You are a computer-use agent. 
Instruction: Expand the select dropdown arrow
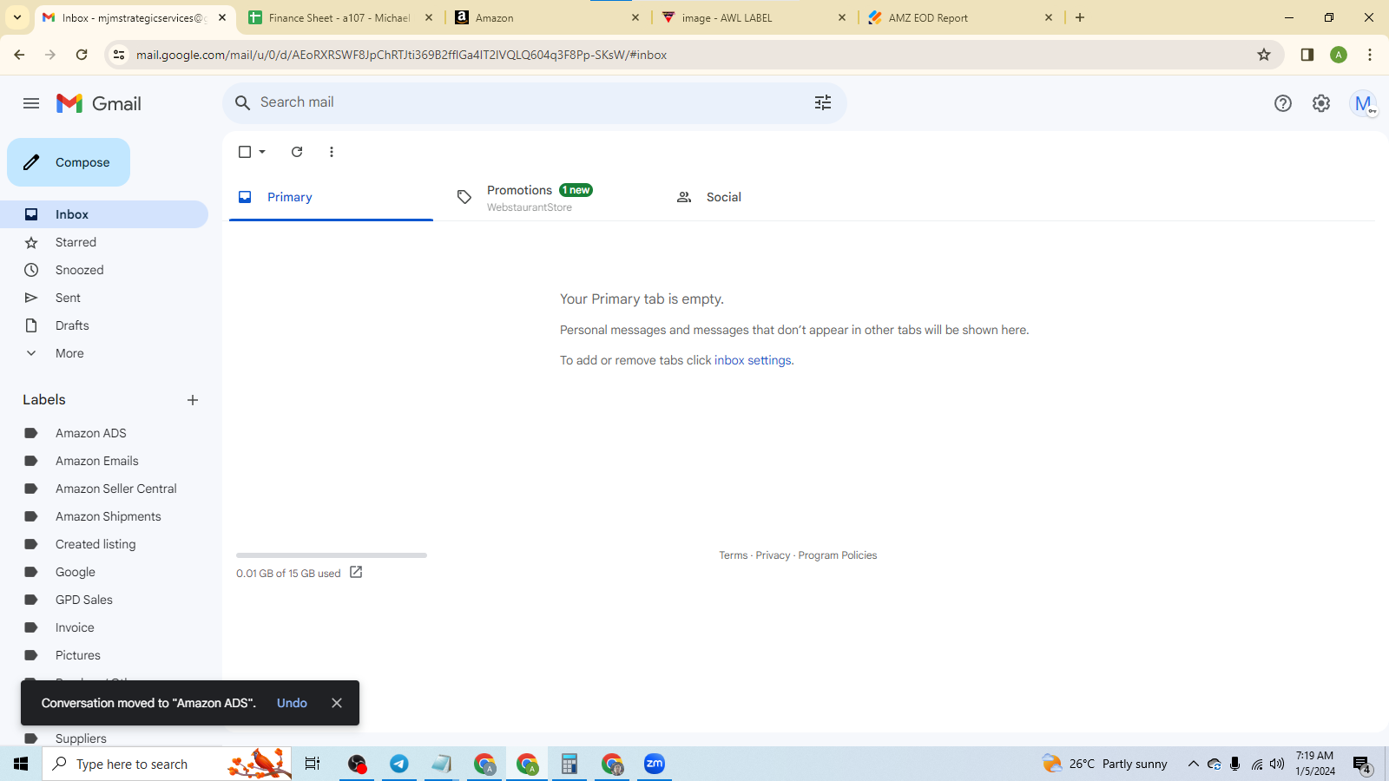[262, 152]
